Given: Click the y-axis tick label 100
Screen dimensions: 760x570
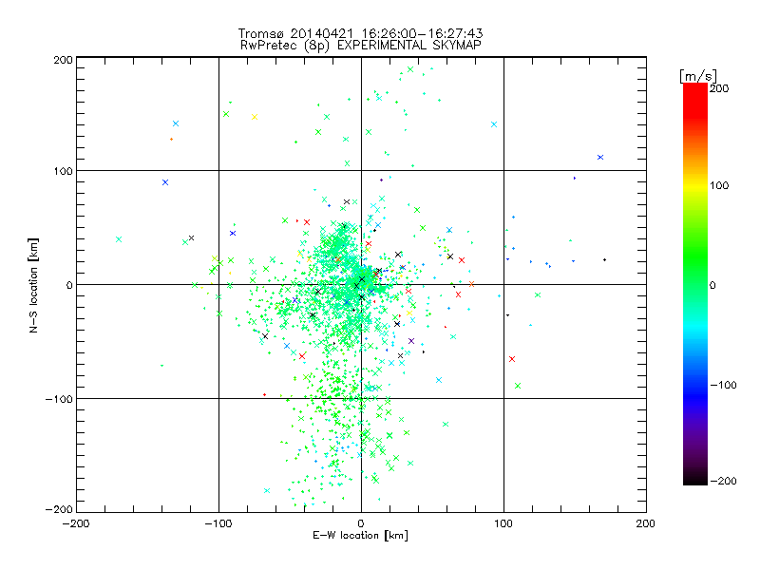Looking at the screenshot, I should point(63,171).
